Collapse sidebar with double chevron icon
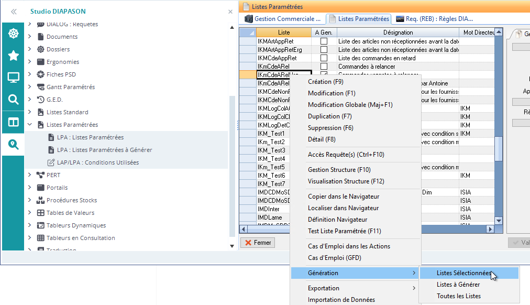Viewport: 530px width, 305px height. tap(14, 11)
